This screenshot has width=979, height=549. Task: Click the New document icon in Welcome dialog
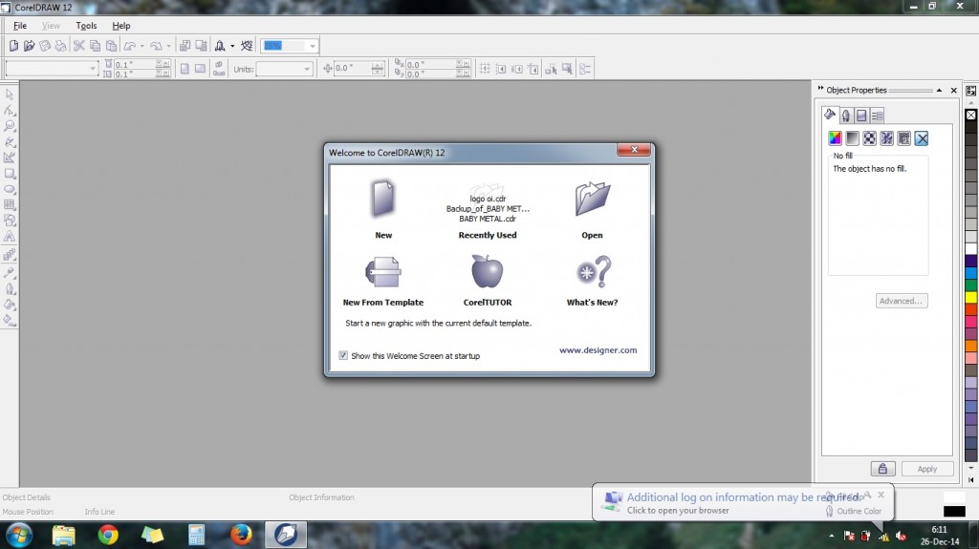pos(382,199)
